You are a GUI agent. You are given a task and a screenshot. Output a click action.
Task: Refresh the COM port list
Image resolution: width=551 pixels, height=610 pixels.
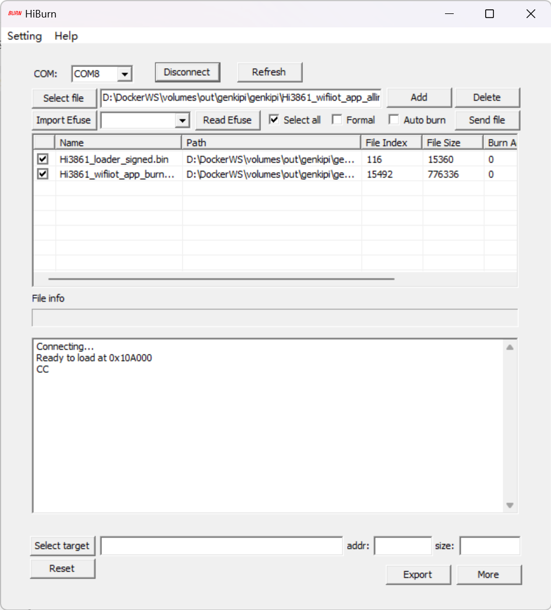(x=270, y=72)
